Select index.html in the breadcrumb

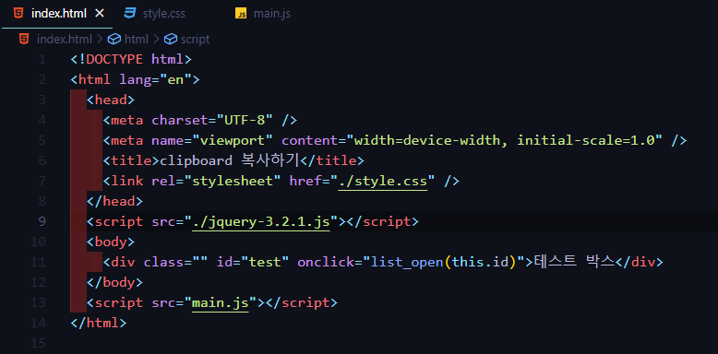pos(64,40)
